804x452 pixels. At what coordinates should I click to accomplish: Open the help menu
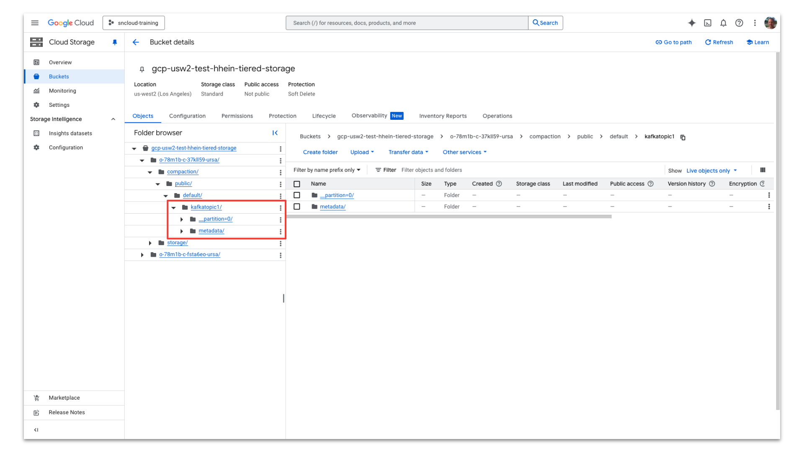(x=739, y=23)
